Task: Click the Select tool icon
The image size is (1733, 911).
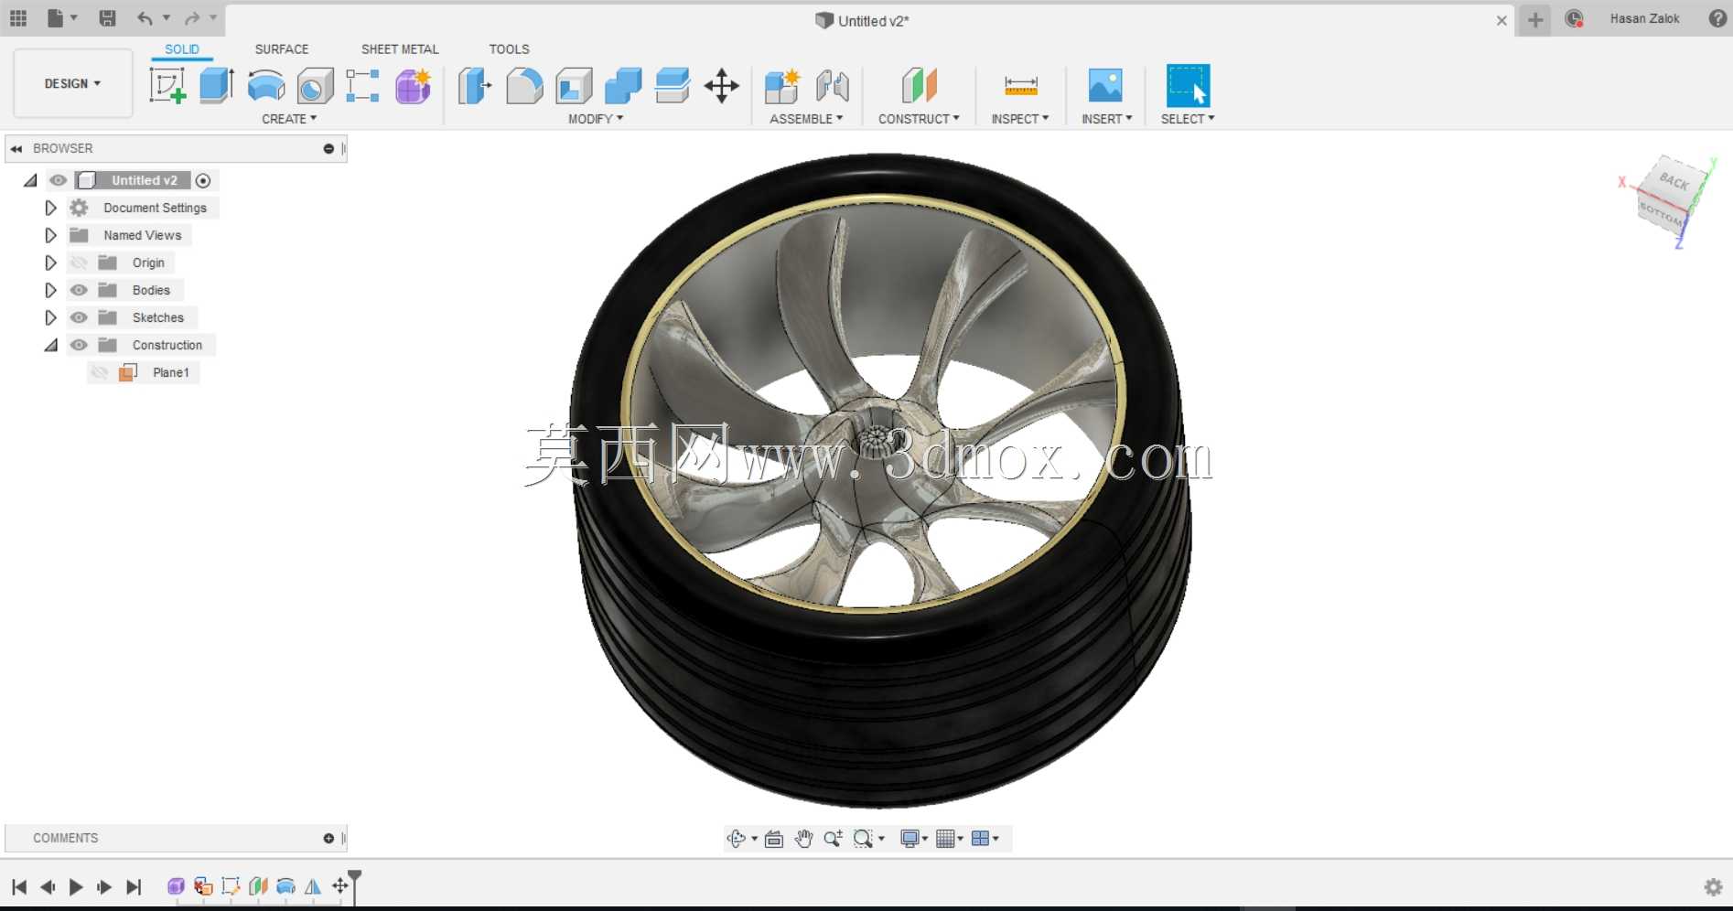Action: click(x=1188, y=86)
